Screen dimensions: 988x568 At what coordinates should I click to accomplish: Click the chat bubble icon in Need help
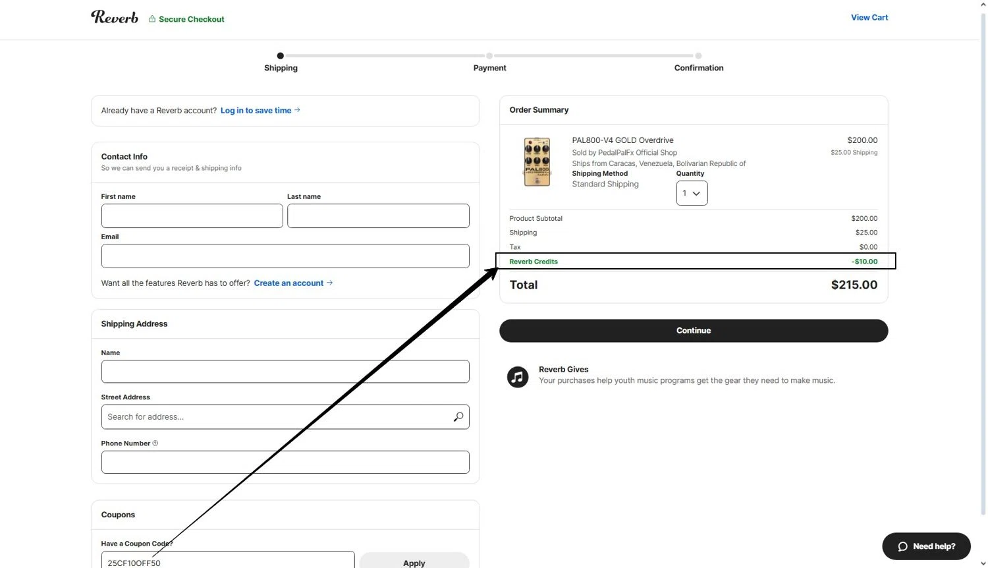click(902, 546)
